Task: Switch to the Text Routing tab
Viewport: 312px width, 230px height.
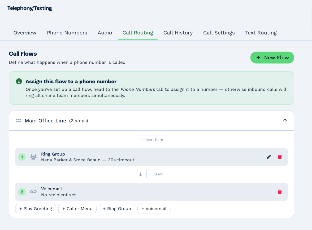Action: coord(261,33)
